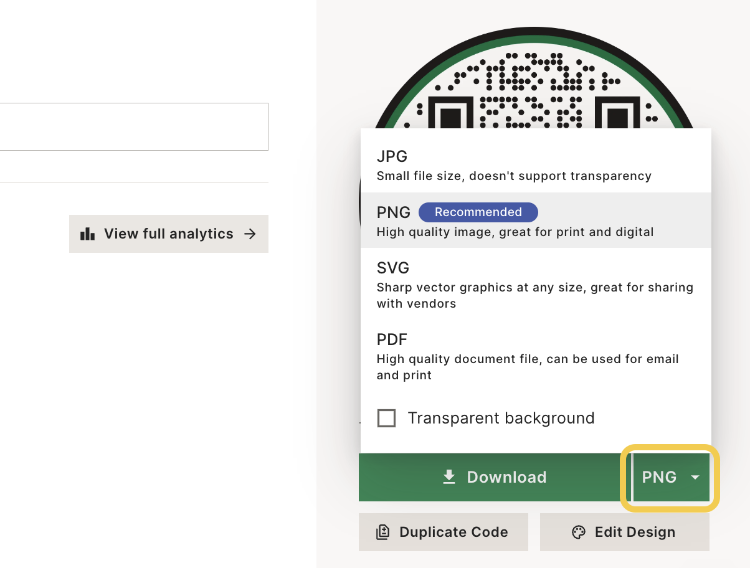Click inside the empty text input box
The height and width of the screenshot is (568, 750).
134,126
